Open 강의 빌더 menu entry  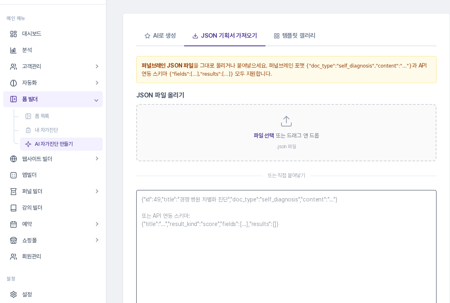pos(53,208)
